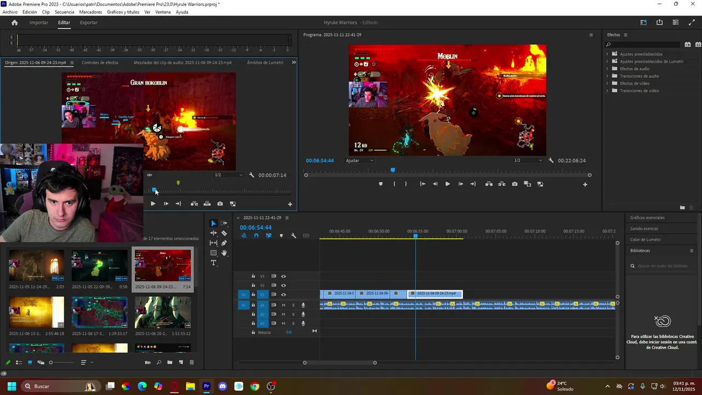Select the Hand tool

click(224, 253)
